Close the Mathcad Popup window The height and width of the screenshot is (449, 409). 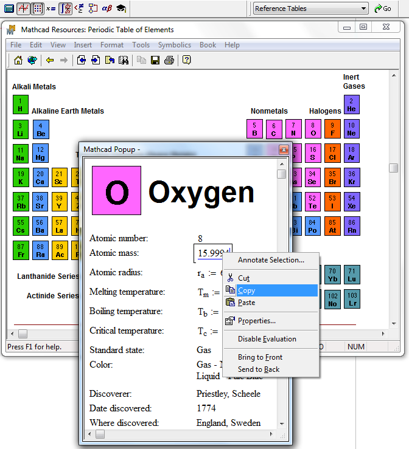click(284, 149)
